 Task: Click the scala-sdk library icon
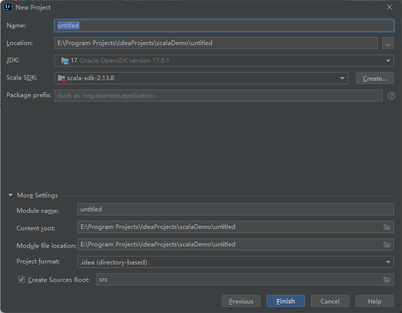click(x=61, y=78)
